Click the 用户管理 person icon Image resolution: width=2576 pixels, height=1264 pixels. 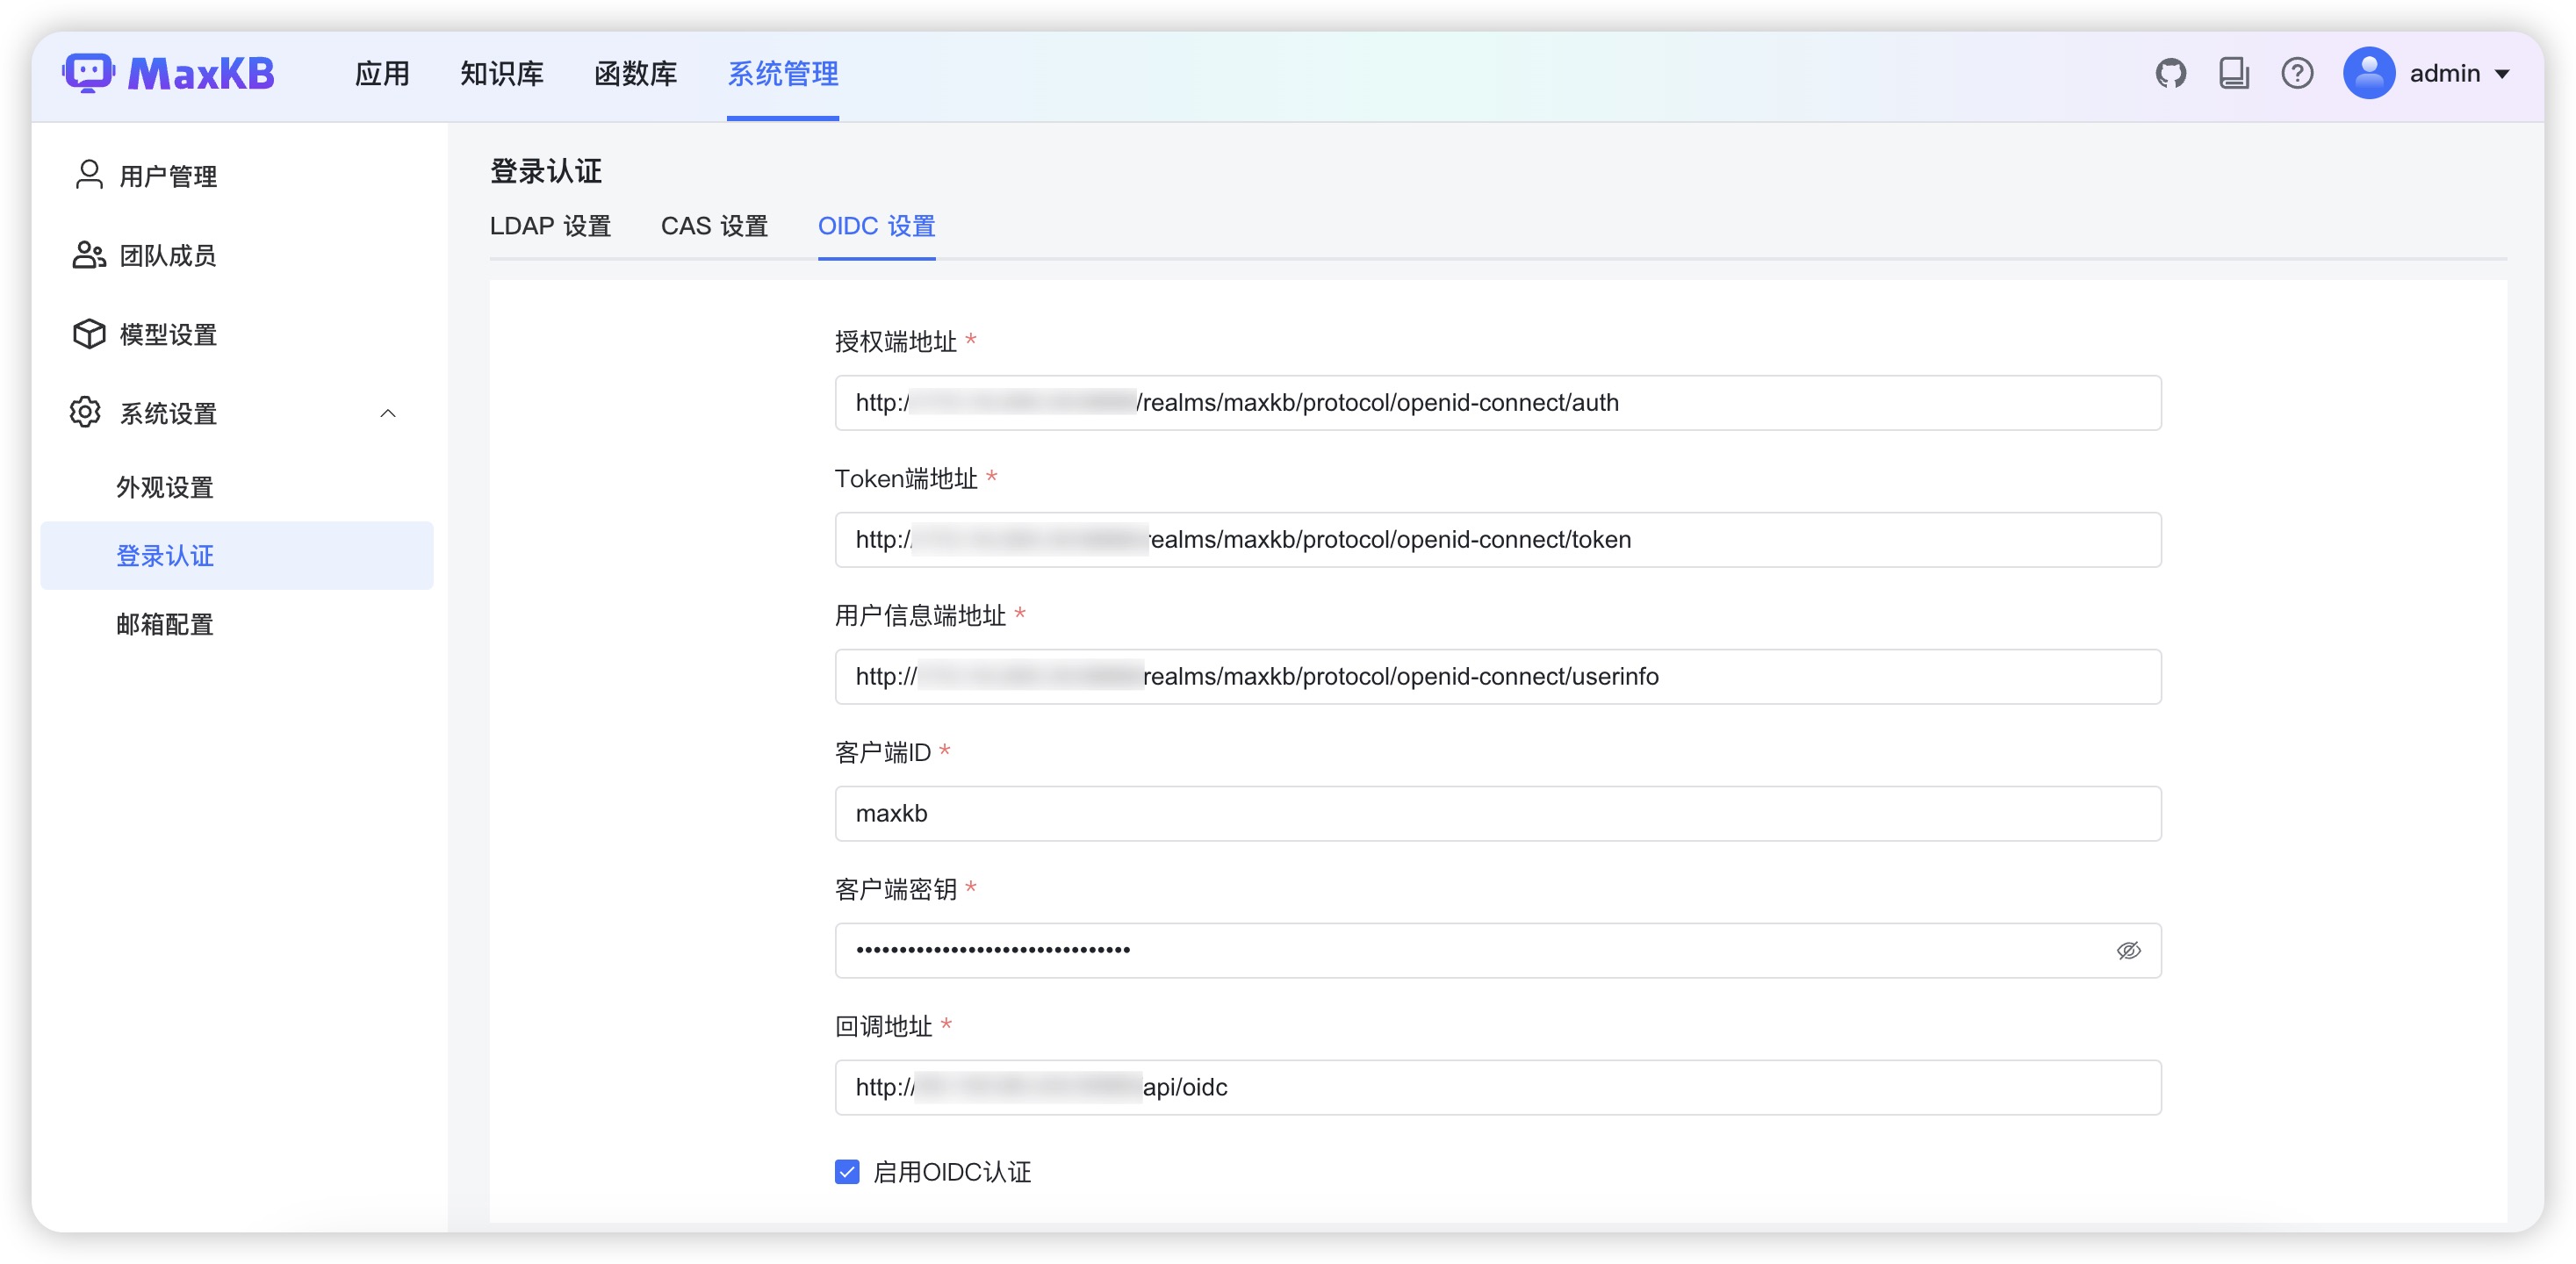tap(89, 175)
